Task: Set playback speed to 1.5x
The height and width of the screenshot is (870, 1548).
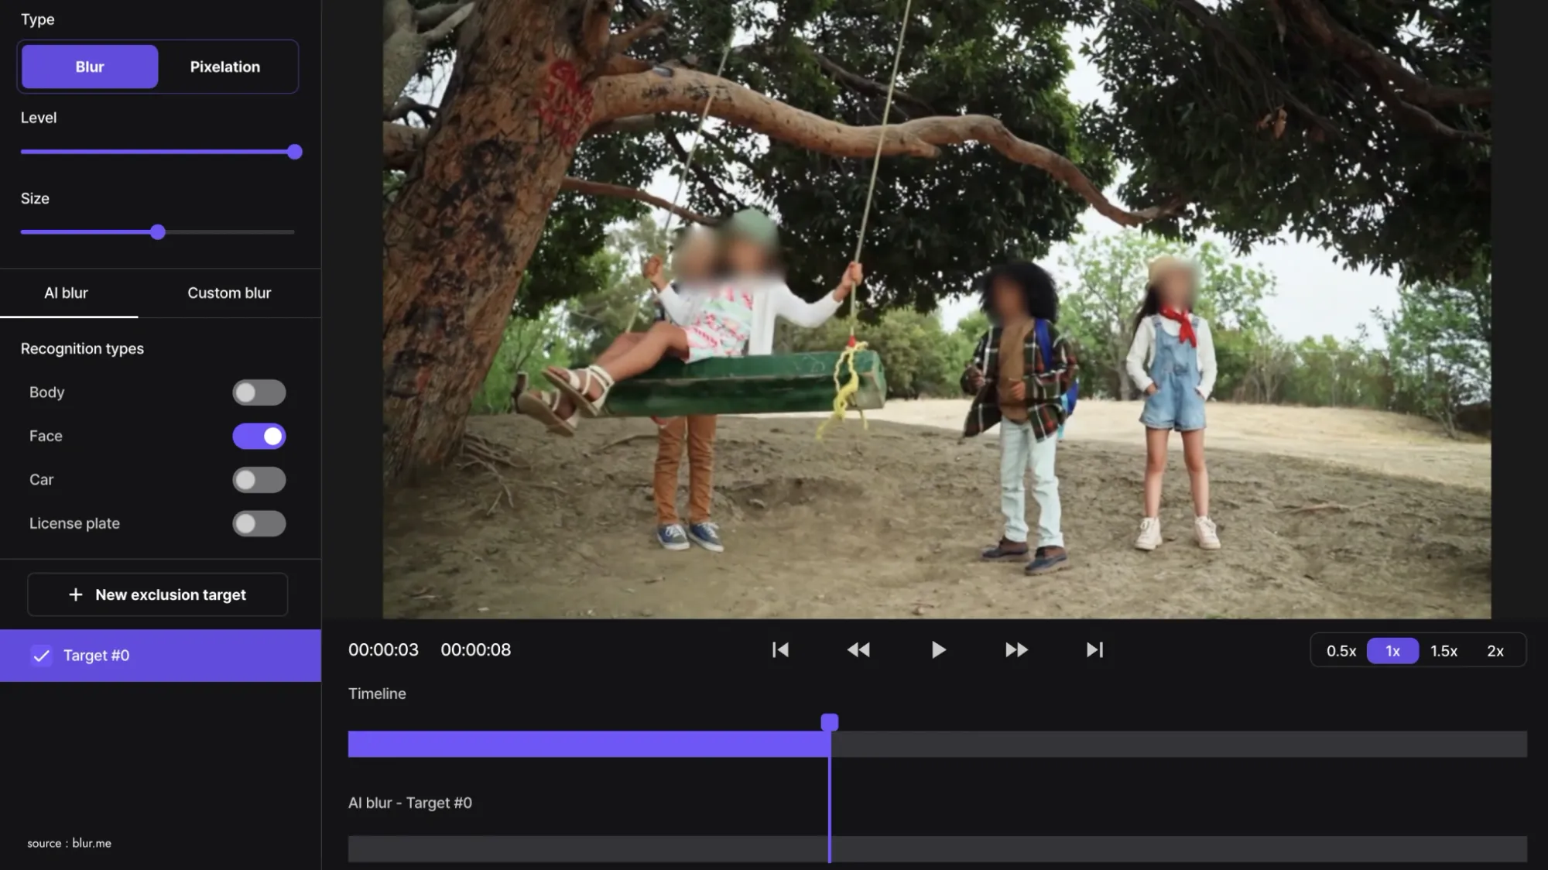Action: click(x=1444, y=651)
